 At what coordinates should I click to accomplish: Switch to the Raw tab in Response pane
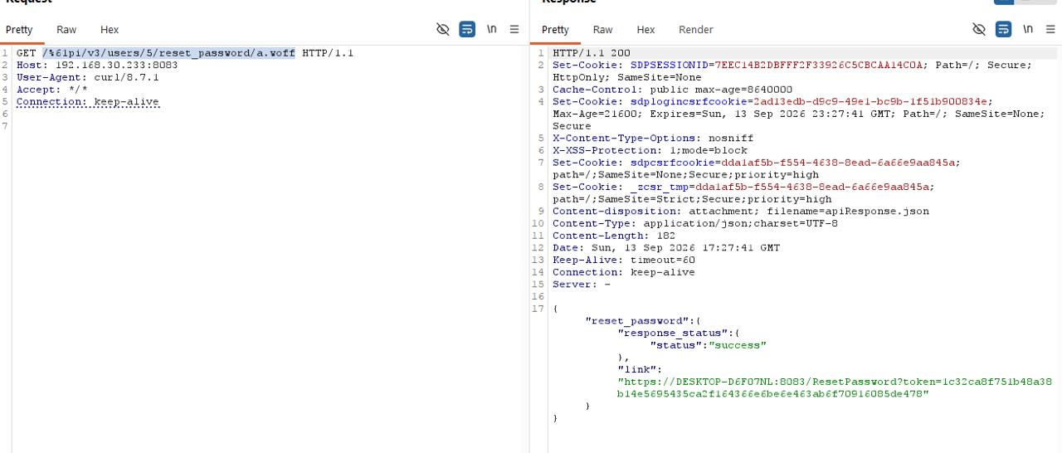point(603,30)
